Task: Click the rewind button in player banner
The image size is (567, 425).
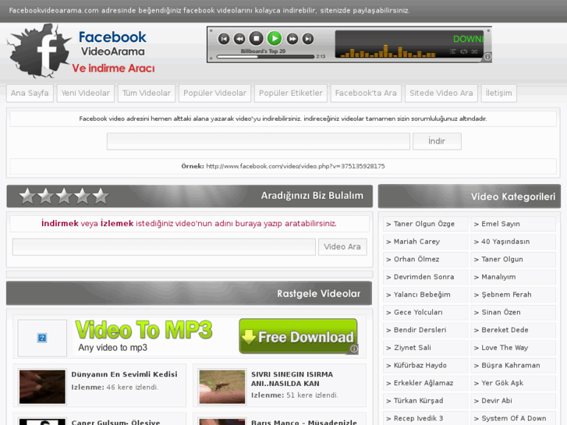Action: (239, 39)
